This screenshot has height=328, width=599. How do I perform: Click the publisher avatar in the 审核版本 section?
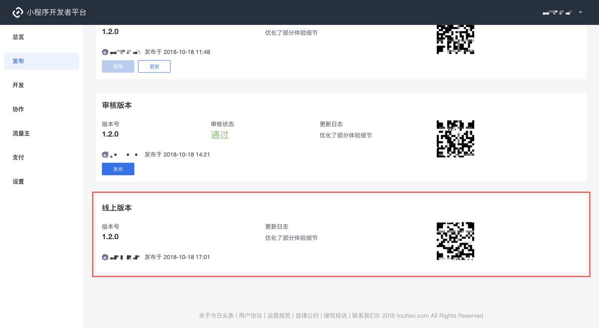(x=105, y=155)
